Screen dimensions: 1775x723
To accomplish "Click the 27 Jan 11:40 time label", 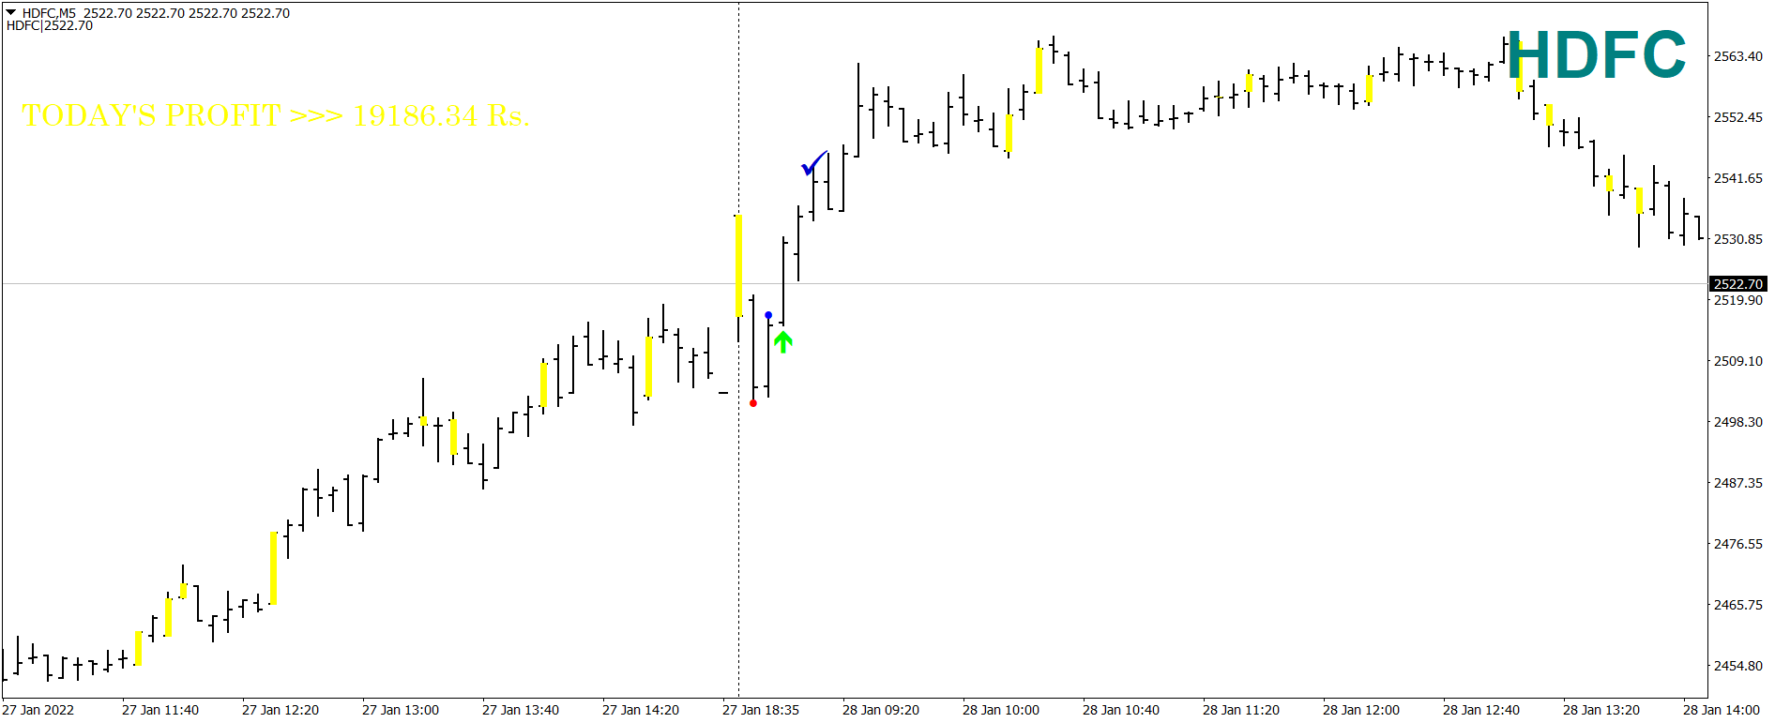I will tap(160, 710).
